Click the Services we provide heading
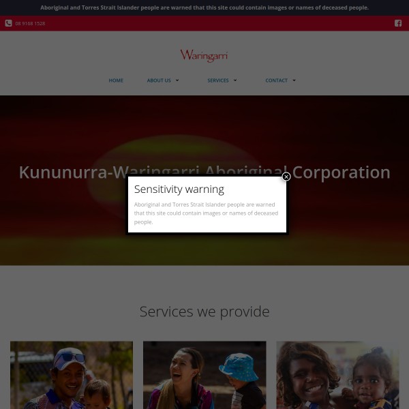Viewport: 409px width, 409px height. point(204,312)
